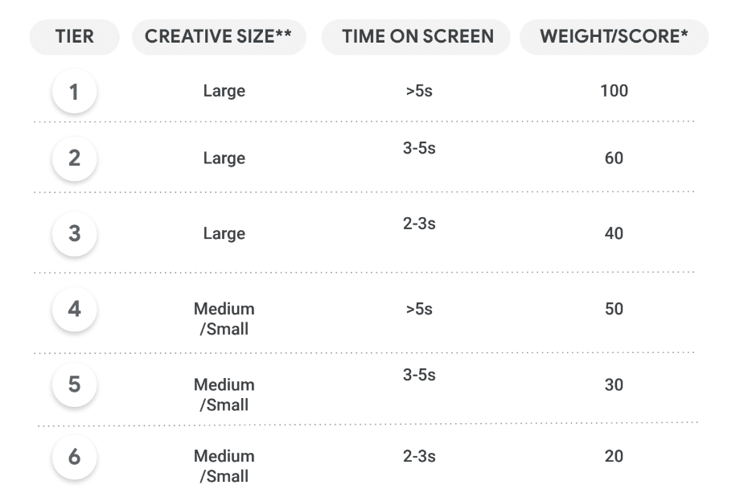Image resolution: width=744 pixels, height=489 pixels.
Task: Click the tier 3 score of 40
Action: pos(614,233)
